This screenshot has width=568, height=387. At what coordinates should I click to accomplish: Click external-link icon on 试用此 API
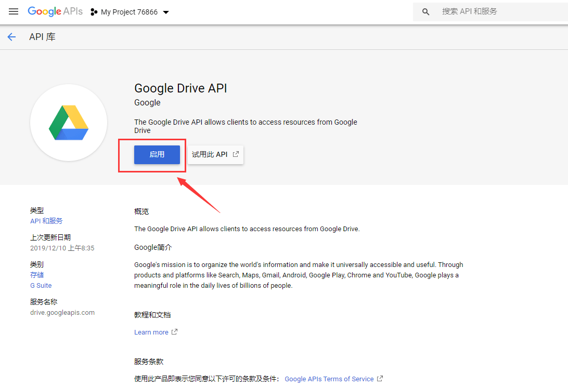coord(236,154)
